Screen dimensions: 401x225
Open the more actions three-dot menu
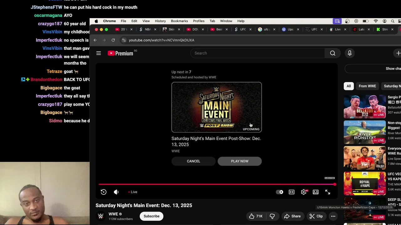pos(333,216)
